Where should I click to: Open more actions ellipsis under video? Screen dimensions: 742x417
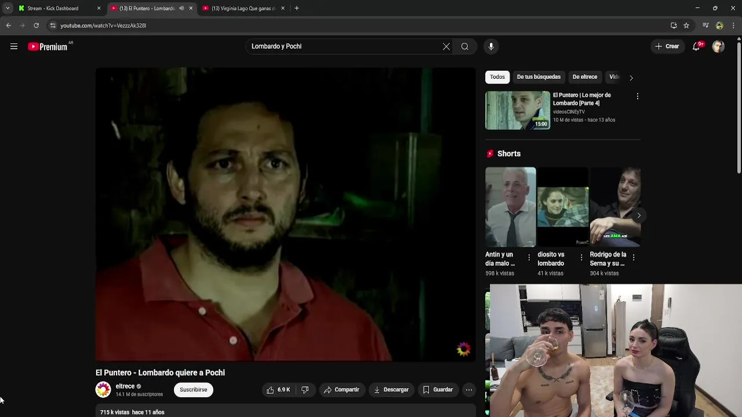tap(469, 390)
